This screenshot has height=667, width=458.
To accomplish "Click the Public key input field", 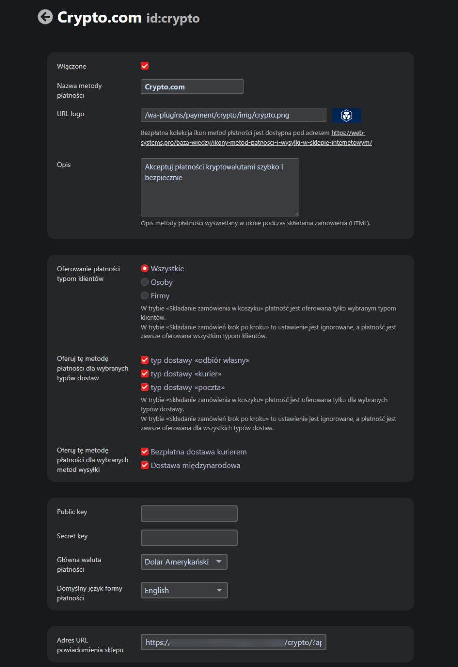I will [x=189, y=514].
